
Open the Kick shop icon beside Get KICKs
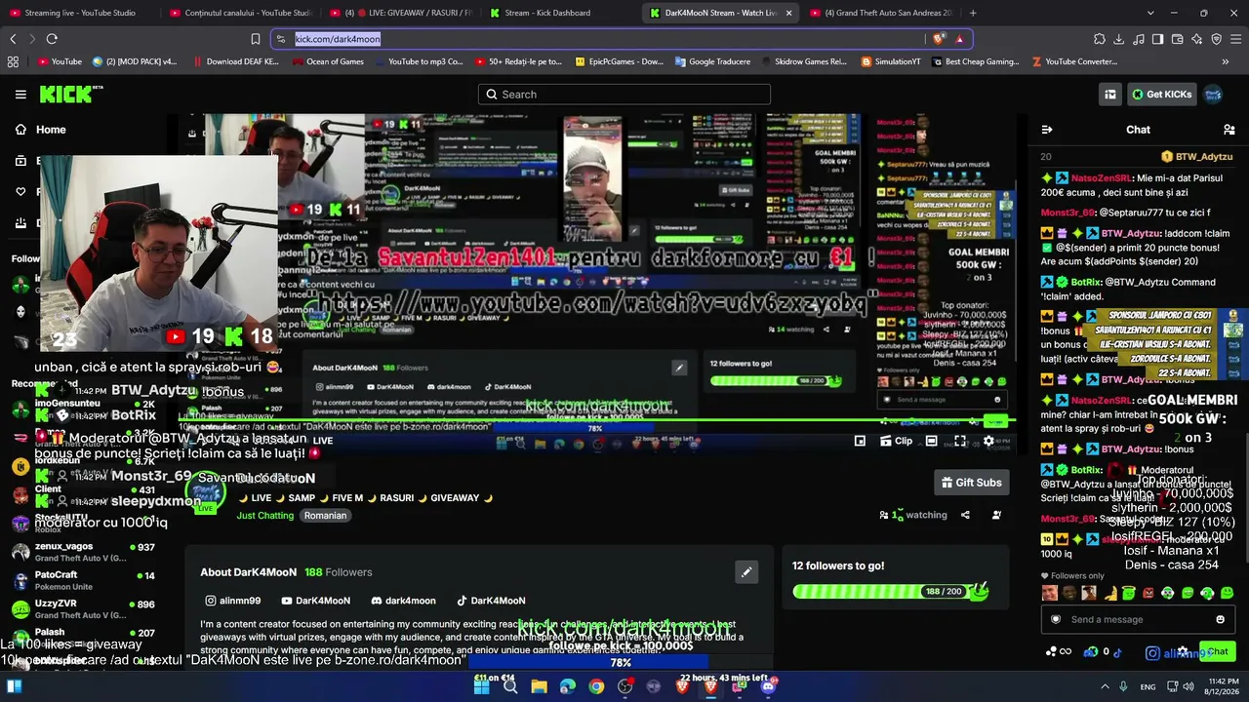pos(1110,95)
